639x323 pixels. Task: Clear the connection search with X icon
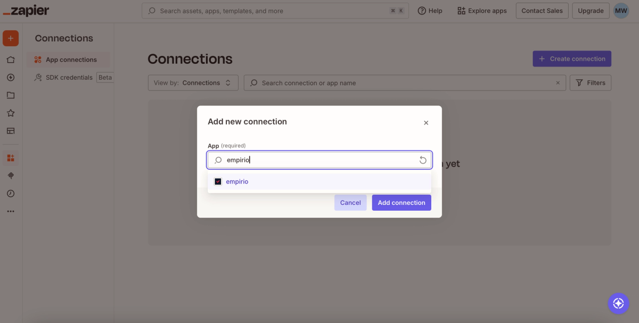tap(558, 83)
